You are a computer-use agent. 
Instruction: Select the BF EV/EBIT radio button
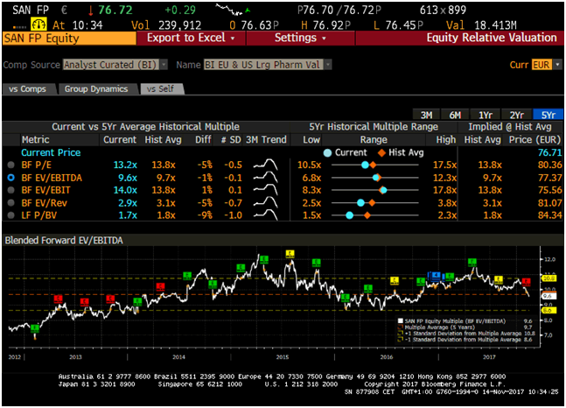coord(10,190)
